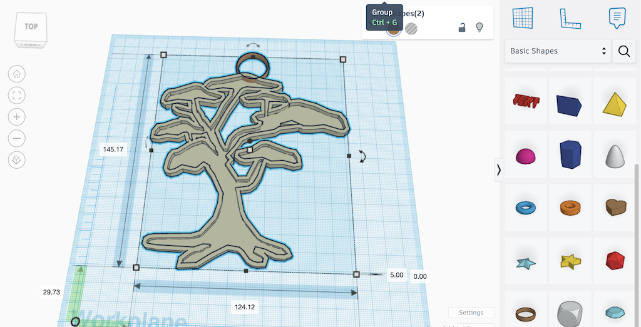
Task: Zoom out with the minus icon
Action: [17, 138]
